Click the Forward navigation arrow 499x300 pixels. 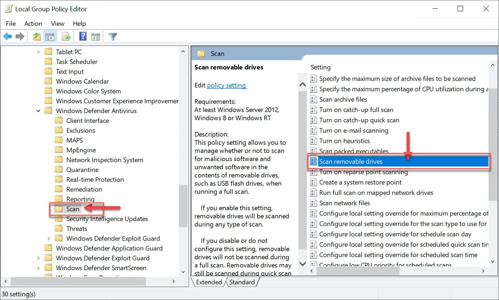[20, 36]
